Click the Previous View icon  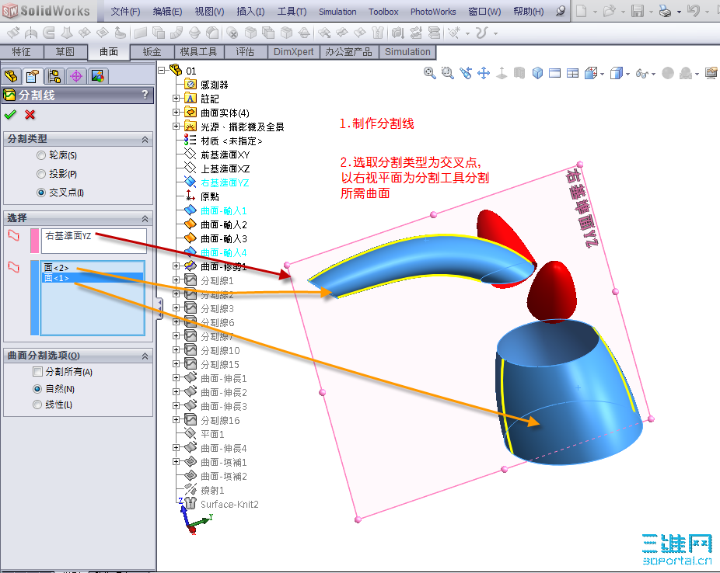click(466, 73)
